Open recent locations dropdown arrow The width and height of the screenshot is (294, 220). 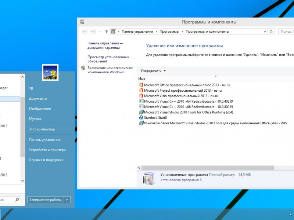[100, 32]
